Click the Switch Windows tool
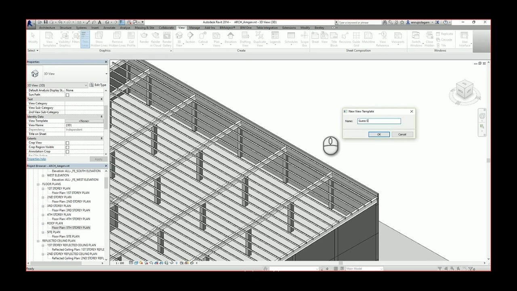517x291 pixels. click(416, 40)
